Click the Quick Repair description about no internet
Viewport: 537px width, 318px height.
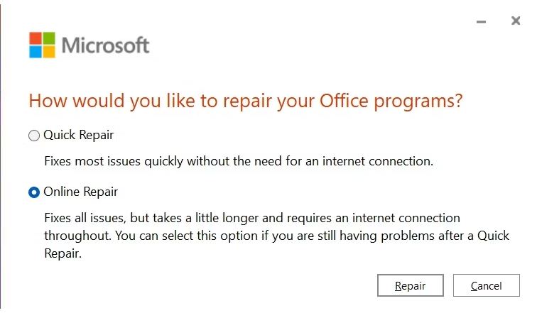(239, 161)
